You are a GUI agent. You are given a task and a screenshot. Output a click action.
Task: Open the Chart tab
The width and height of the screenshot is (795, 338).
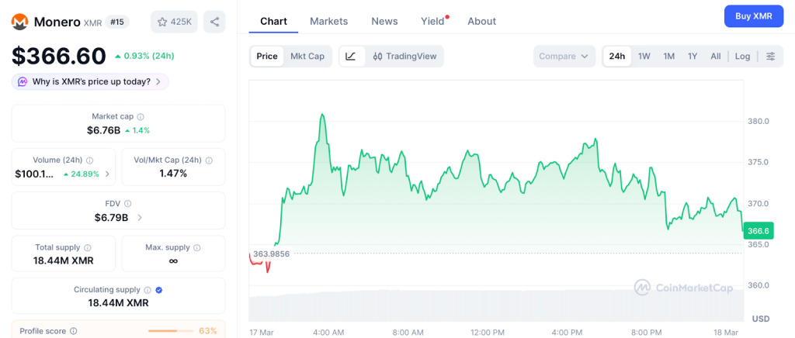point(273,21)
